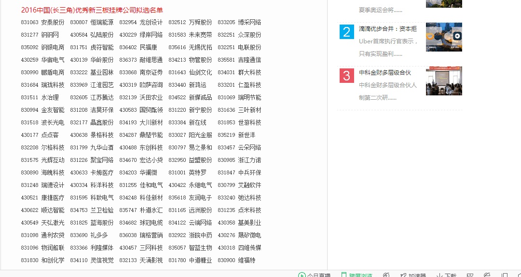Click company name 龙创设计
The height and width of the screenshot is (277, 521).
[151, 22]
